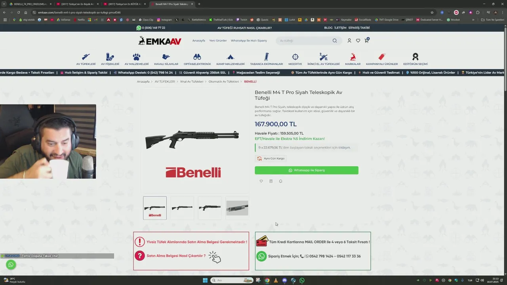Select the third shotgun thumbnail
This screenshot has height=285, width=507.
pyautogui.click(x=210, y=208)
